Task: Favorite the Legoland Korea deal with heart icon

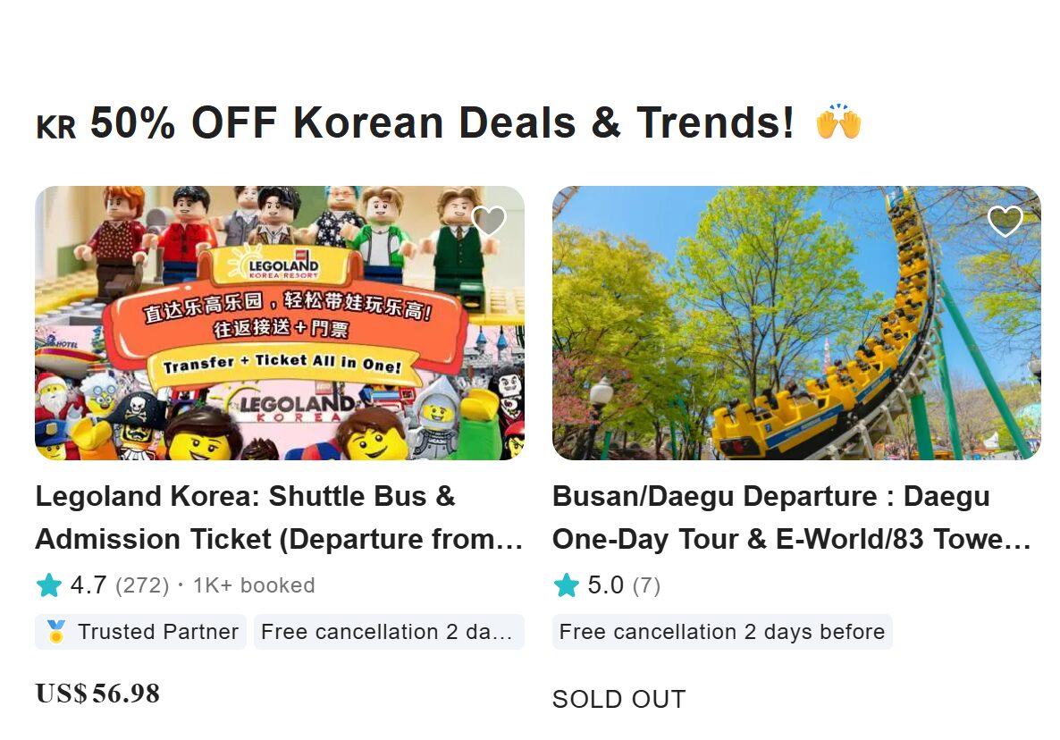Action: [488, 221]
